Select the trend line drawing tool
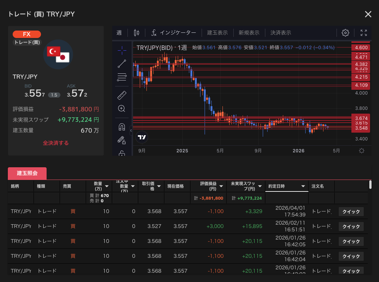This screenshot has width=379, height=282. click(122, 64)
